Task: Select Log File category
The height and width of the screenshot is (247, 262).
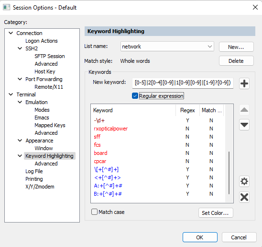Action: [34, 171]
